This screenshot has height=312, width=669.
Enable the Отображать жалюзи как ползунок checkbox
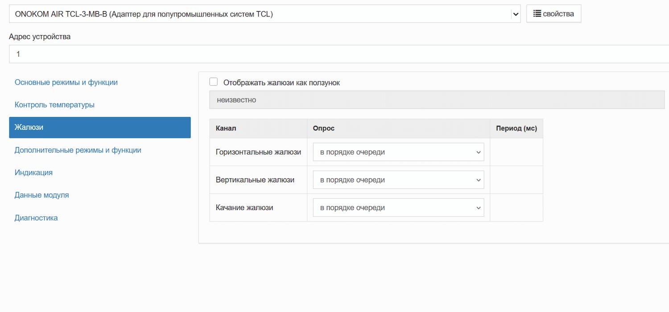(214, 82)
